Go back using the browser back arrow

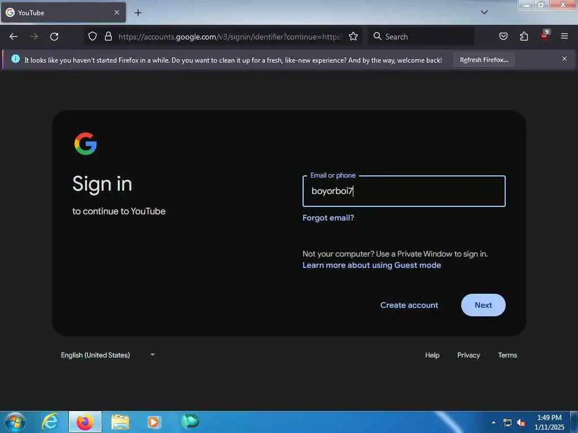14,37
